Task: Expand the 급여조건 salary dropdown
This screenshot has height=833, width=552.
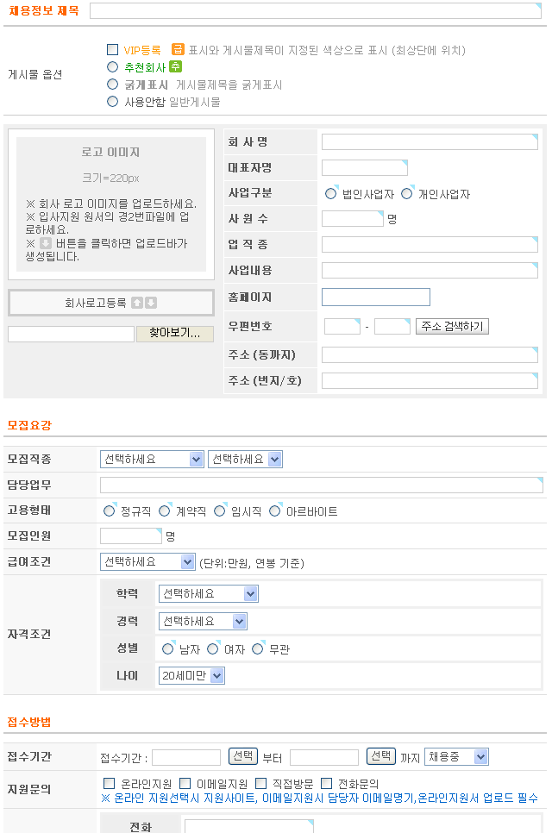Action: [x=148, y=562]
